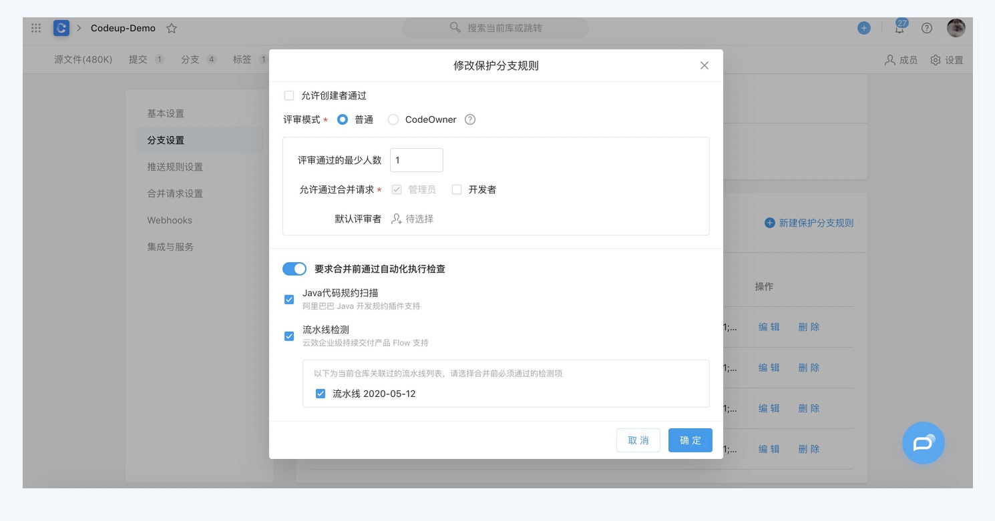Uncheck the Java代码规约扫描 checkbox
995x521 pixels.
[x=289, y=300]
